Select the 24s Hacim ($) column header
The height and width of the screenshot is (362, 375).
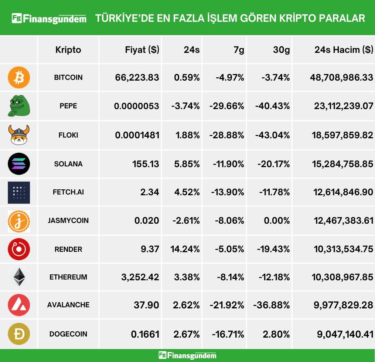(x=344, y=50)
